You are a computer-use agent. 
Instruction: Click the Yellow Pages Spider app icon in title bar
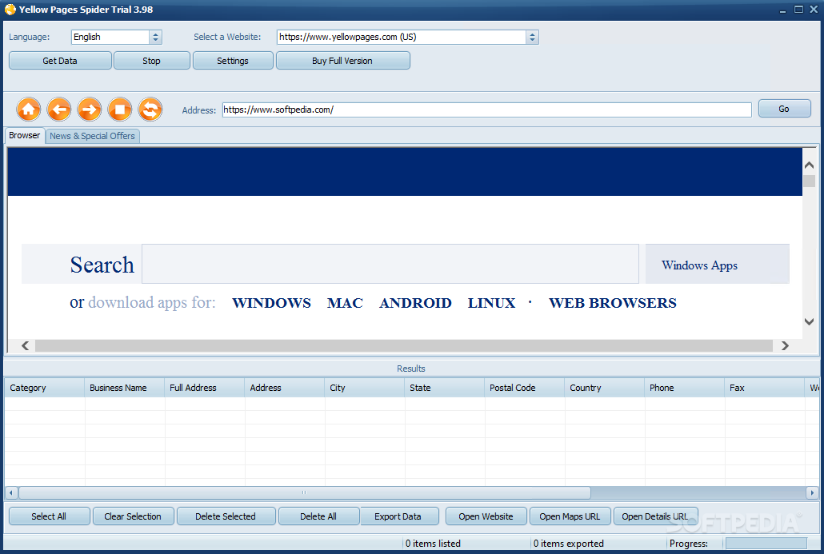tap(10, 10)
